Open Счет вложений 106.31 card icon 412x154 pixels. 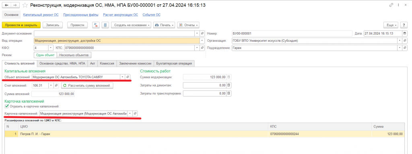56,85
